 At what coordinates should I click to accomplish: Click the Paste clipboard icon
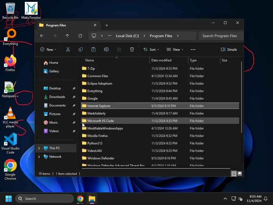94,49
